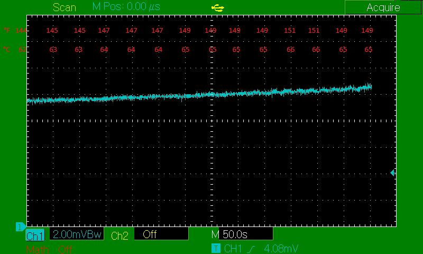The height and width of the screenshot is (254, 423).
Task: Open the Acquire menu
Action: click(x=383, y=7)
